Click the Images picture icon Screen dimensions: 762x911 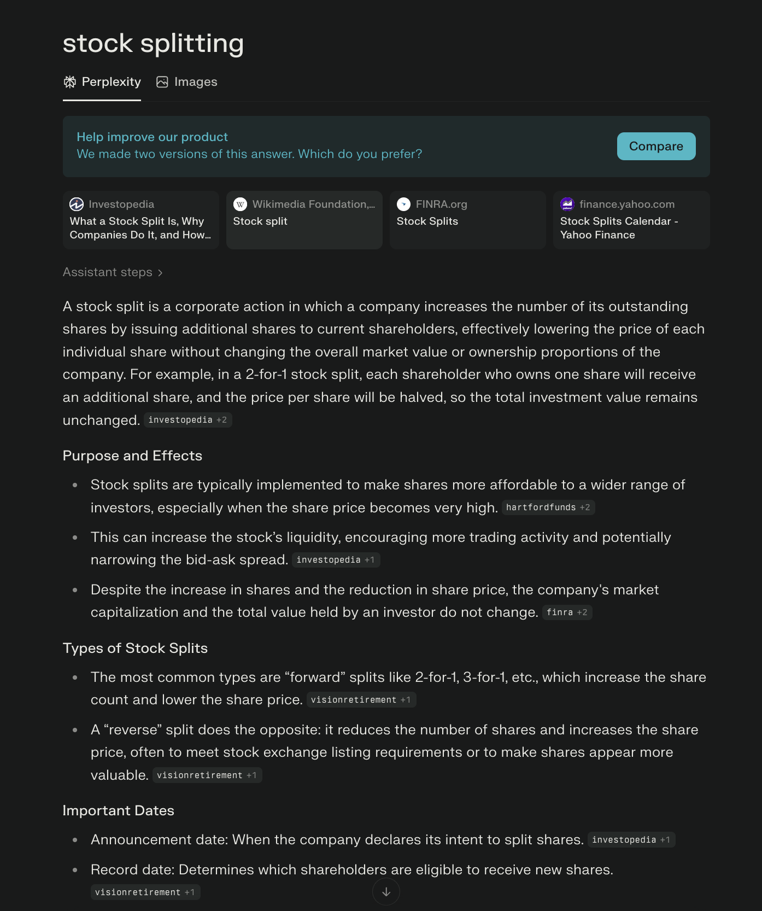[162, 81]
